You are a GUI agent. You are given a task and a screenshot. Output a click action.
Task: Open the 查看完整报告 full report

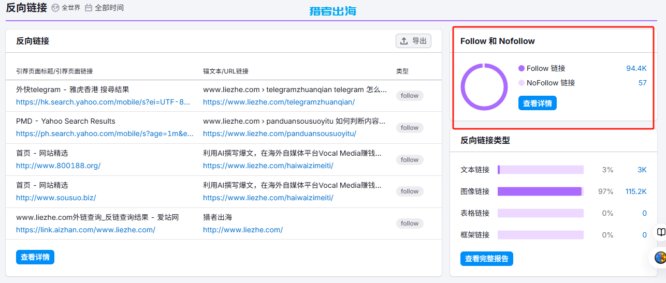tap(486, 259)
